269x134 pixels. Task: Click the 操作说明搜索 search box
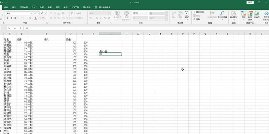tap(105, 7)
